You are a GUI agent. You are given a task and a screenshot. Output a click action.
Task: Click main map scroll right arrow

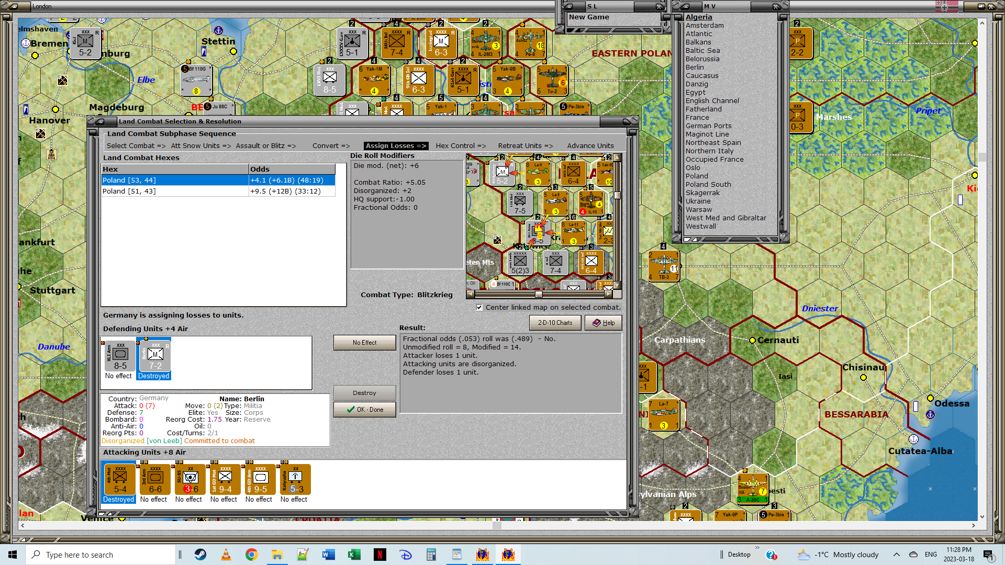click(974, 525)
